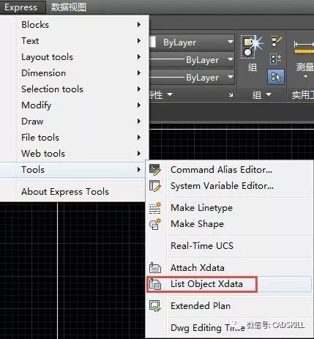Click the Make Shape icon
Viewport: 314px width, 339px height.
coord(155,224)
